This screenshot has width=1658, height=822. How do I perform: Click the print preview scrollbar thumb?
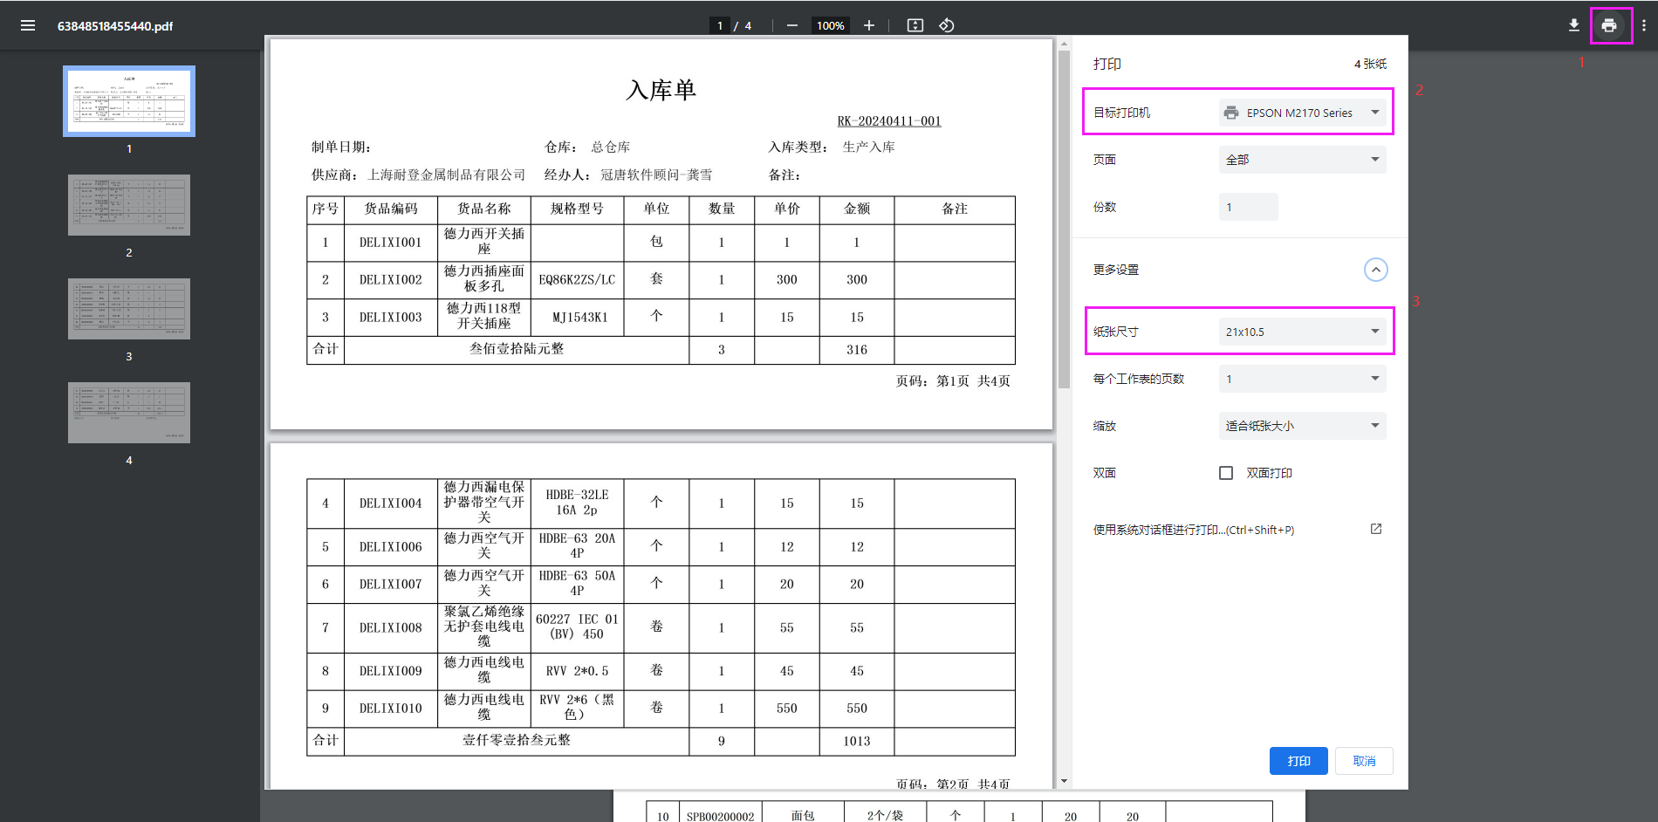click(x=1064, y=219)
